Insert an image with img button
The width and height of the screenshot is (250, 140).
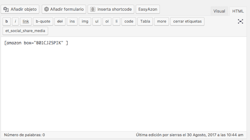85,21
